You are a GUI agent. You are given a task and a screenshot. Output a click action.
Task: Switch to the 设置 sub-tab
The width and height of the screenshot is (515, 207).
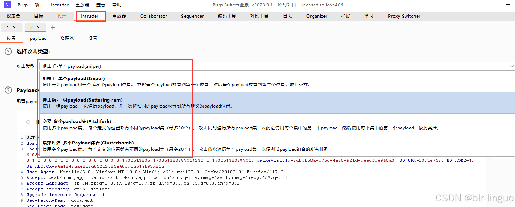click(x=93, y=38)
